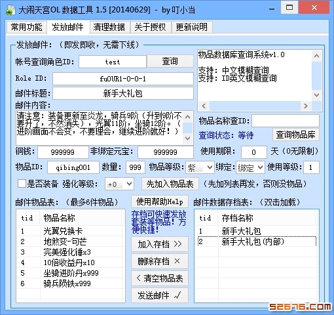Click the app icon in title bar
This screenshot has height=315, width=334.
click(10, 10)
